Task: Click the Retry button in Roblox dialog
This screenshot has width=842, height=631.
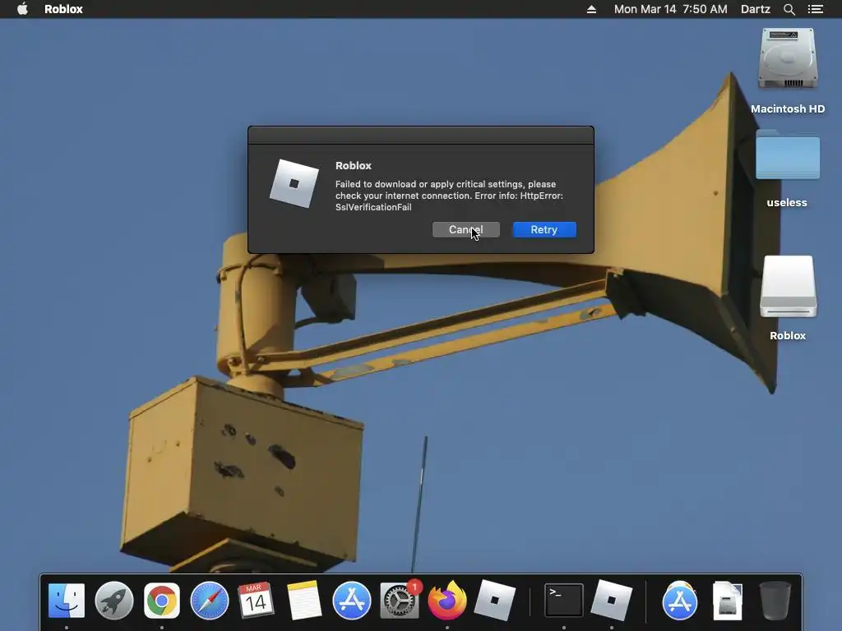Action: 544,230
